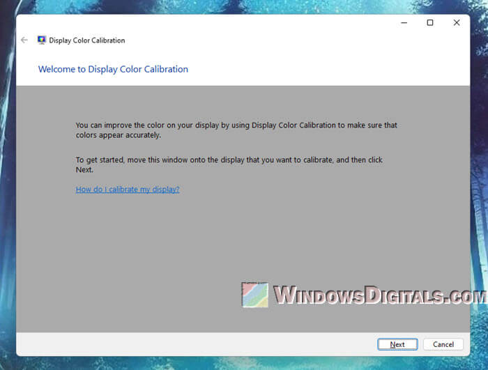Maximize the Display Color Calibration window

click(x=430, y=23)
